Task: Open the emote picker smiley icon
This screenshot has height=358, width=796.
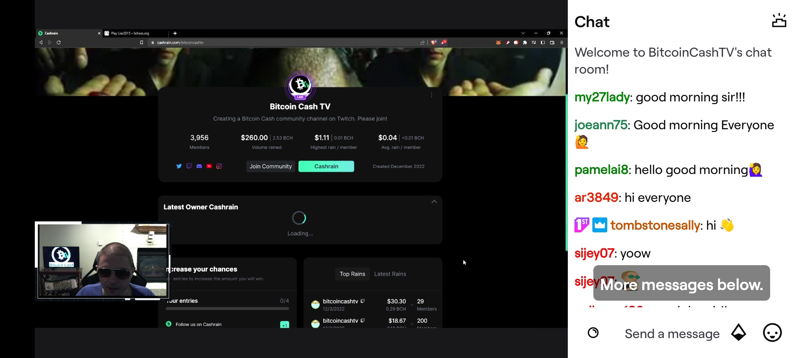Action: coord(772,333)
